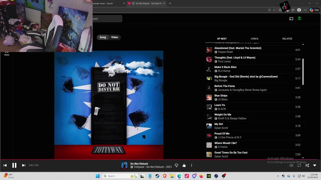Viewport: 321px width, 180px height.
Task: Click the green account avatar icon
Action: [299, 18]
